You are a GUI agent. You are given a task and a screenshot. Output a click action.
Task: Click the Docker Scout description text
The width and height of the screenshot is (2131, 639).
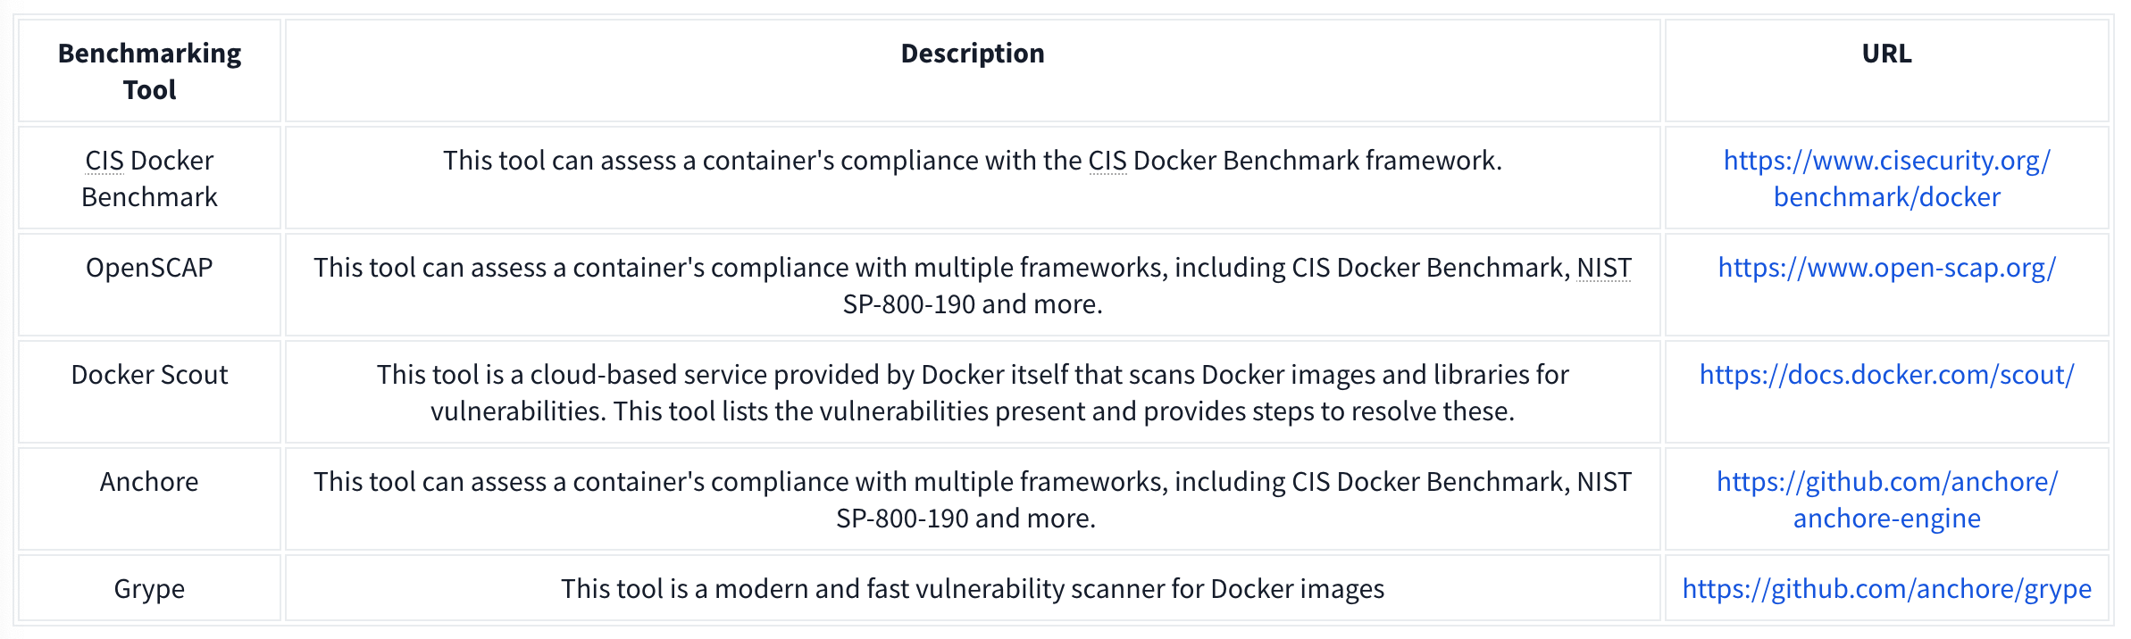point(972,393)
